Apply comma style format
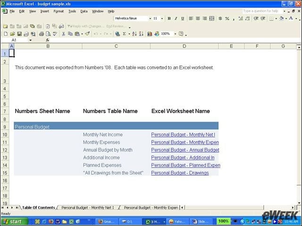This screenshot has width=302, height=226. (x=234, y=19)
